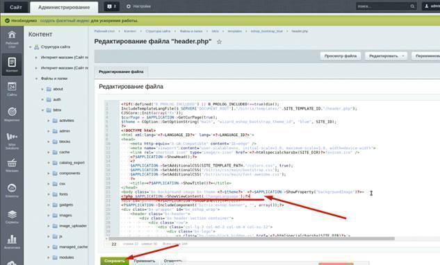Expand the admin folder node
Viewport: 440px width, 265px height.
(x=49, y=131)
